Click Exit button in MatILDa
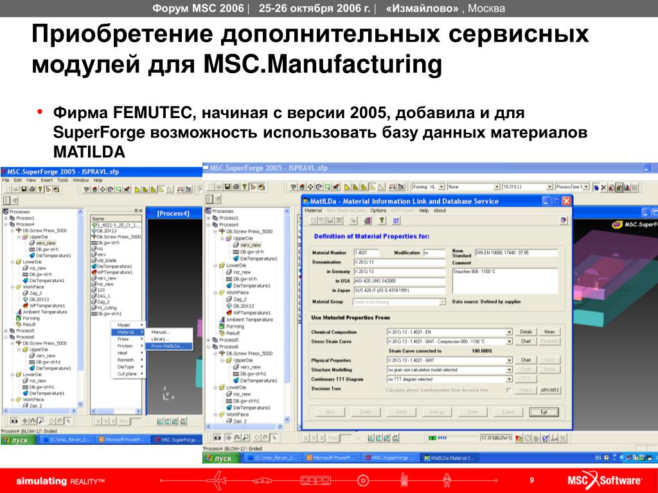 click(544, 412)
